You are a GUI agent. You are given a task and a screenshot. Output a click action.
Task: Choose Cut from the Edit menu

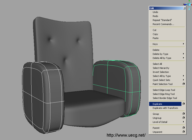tap(155, 30)
